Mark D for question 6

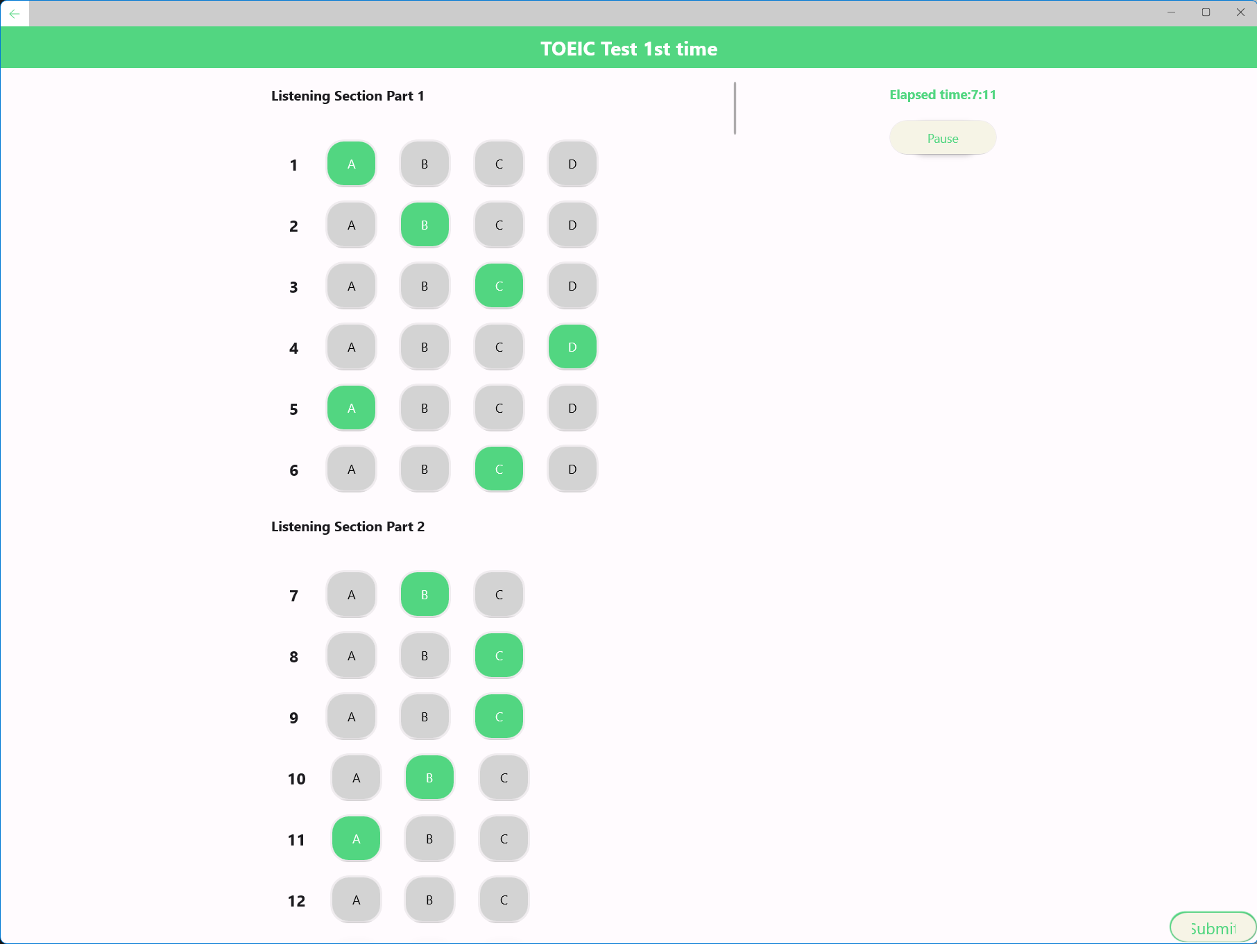(x=572, y=470)
